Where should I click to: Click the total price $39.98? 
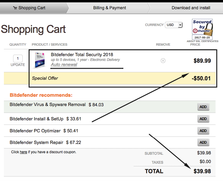(202, 171)
